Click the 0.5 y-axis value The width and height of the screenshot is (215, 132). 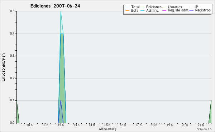click(x=12, y=11)
